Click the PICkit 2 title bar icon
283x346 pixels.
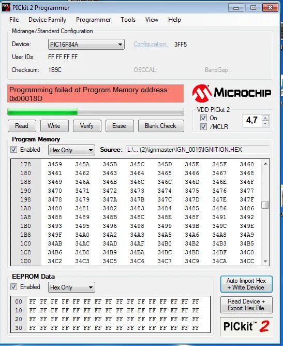pyautogui.click(x=6, y=7)
